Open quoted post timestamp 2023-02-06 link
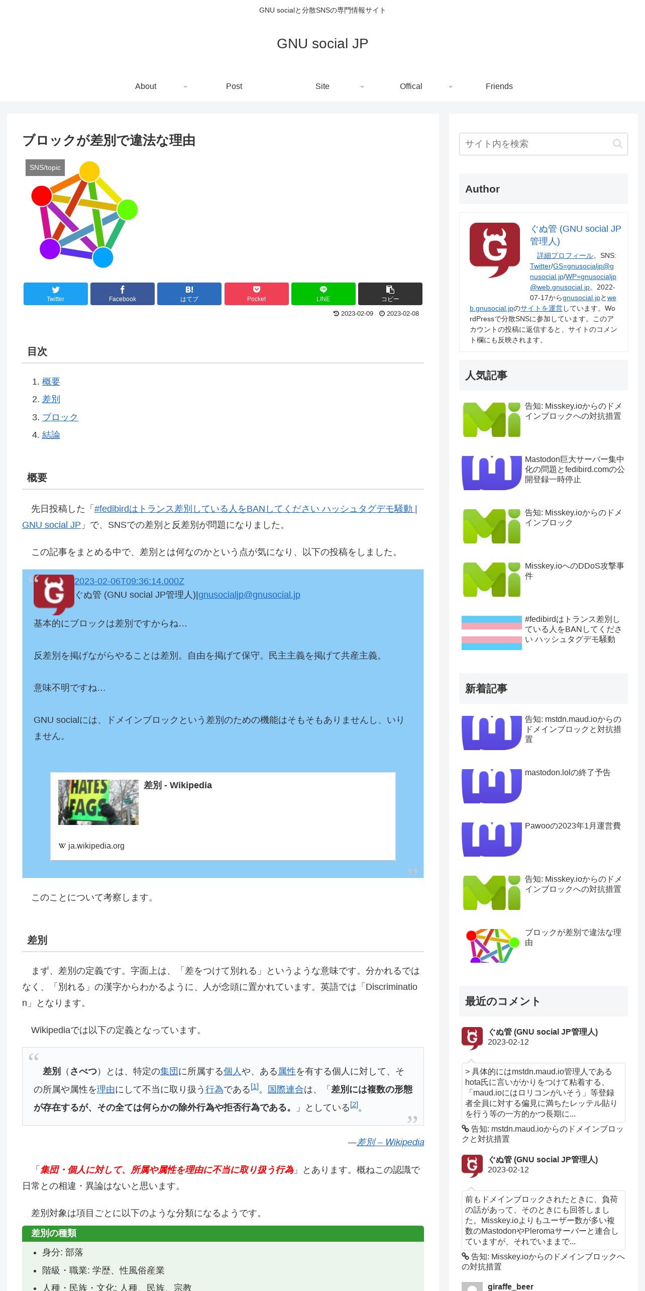Image resolution: width=645 pixels, height=1291 pixels. (x=129, y=581)
